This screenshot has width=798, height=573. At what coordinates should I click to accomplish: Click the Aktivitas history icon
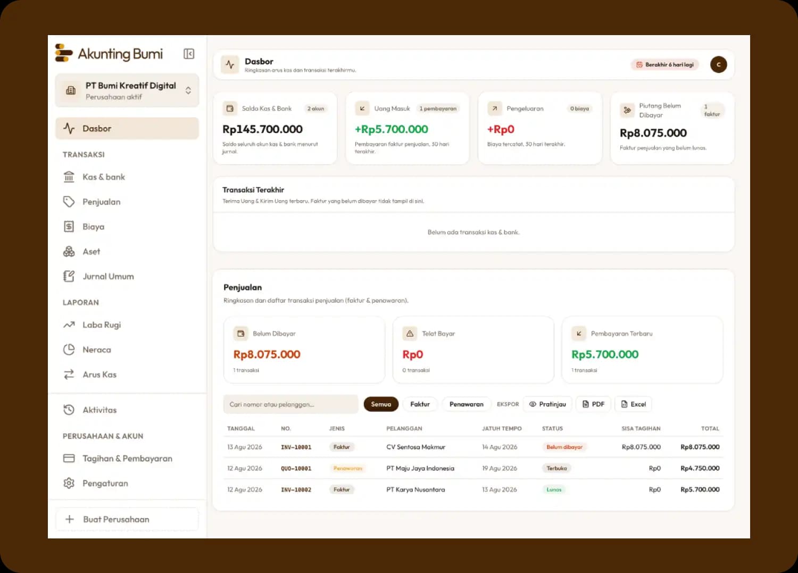coord(69,410)
